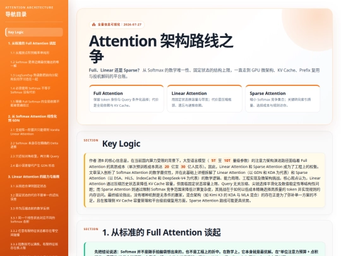This screenshot has width=341, height=256.
Task: Navigate to sidebar item 3.3.2
Action: [34, 233]
